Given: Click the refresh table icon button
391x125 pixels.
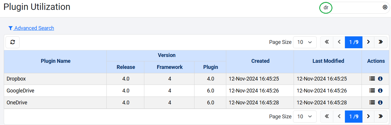Looking at the screenshot, I should [13, 42].
